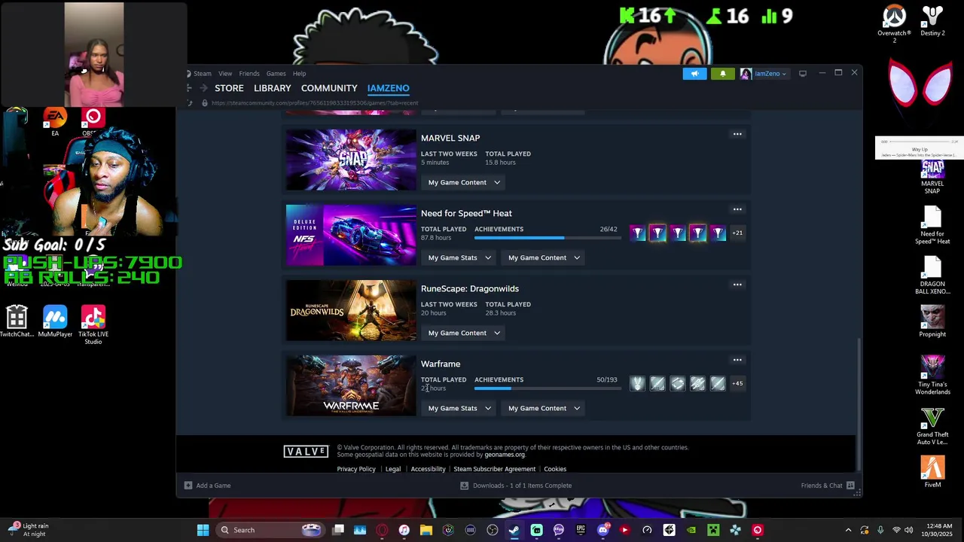Open DRAGON BALL XENO desktop file
Viewport: 964px width, 542px height.
tap(932, 275)
